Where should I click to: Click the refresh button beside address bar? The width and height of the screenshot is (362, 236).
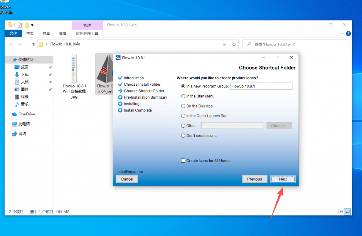tap(234, 44)
